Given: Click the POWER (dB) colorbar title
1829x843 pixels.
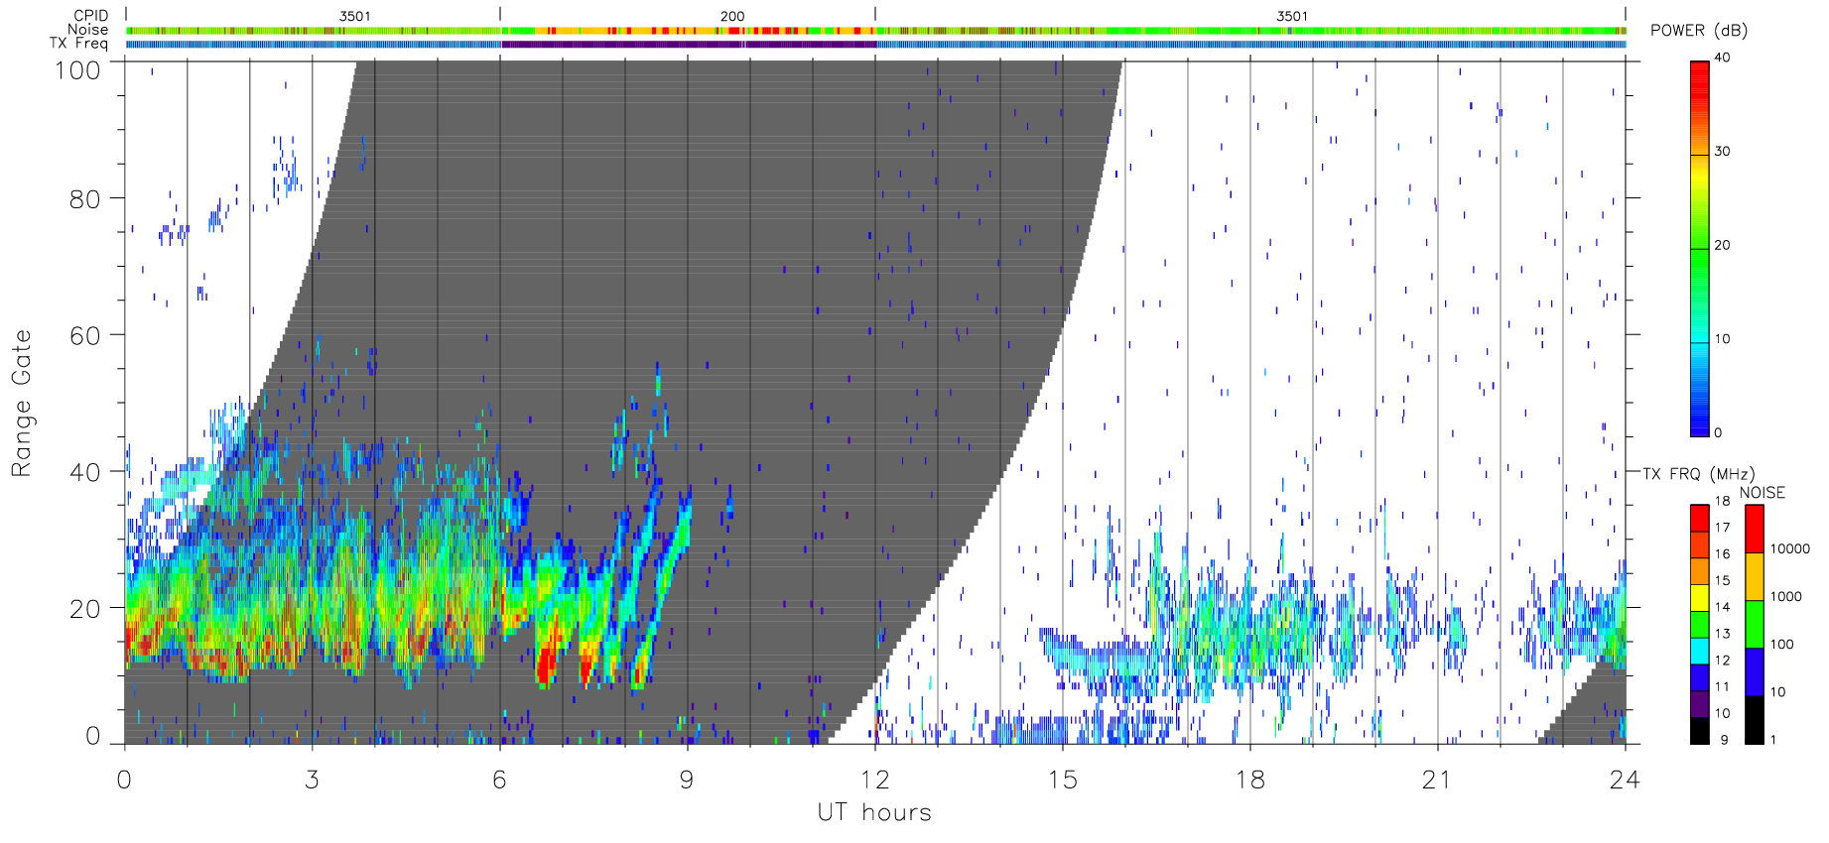Looking at the screenshot, I should (1699, 31).
